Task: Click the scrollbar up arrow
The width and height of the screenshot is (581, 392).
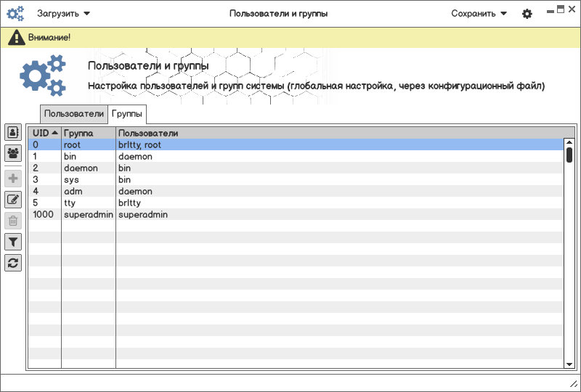Action: click(x=569, y=142)
